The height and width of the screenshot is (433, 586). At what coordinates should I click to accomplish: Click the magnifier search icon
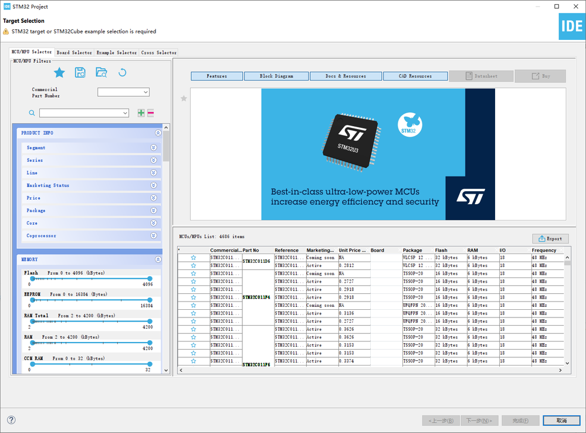coord(32,113)
